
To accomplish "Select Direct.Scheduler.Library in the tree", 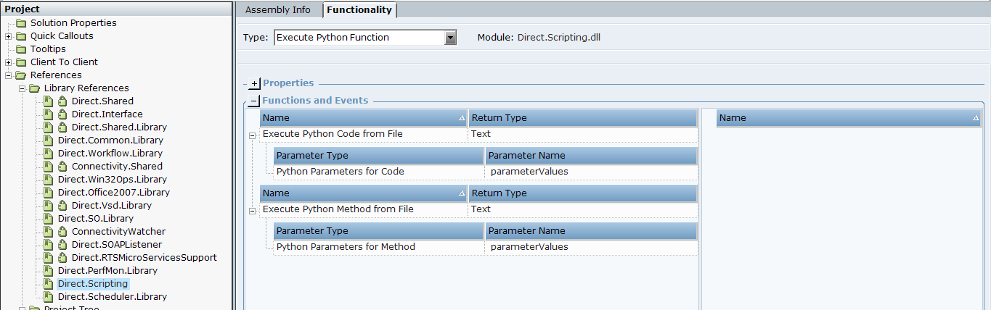I will tap(112, 297).
